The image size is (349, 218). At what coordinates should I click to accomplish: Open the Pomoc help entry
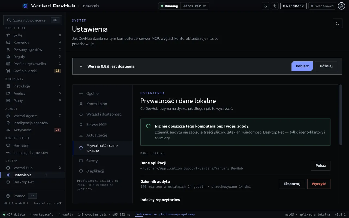pyautogui.click(x=21, y=196)
